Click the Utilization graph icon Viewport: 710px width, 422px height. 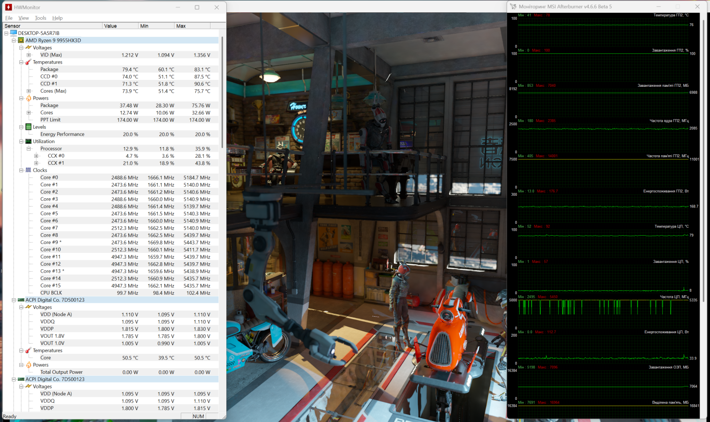click(29, 141)
